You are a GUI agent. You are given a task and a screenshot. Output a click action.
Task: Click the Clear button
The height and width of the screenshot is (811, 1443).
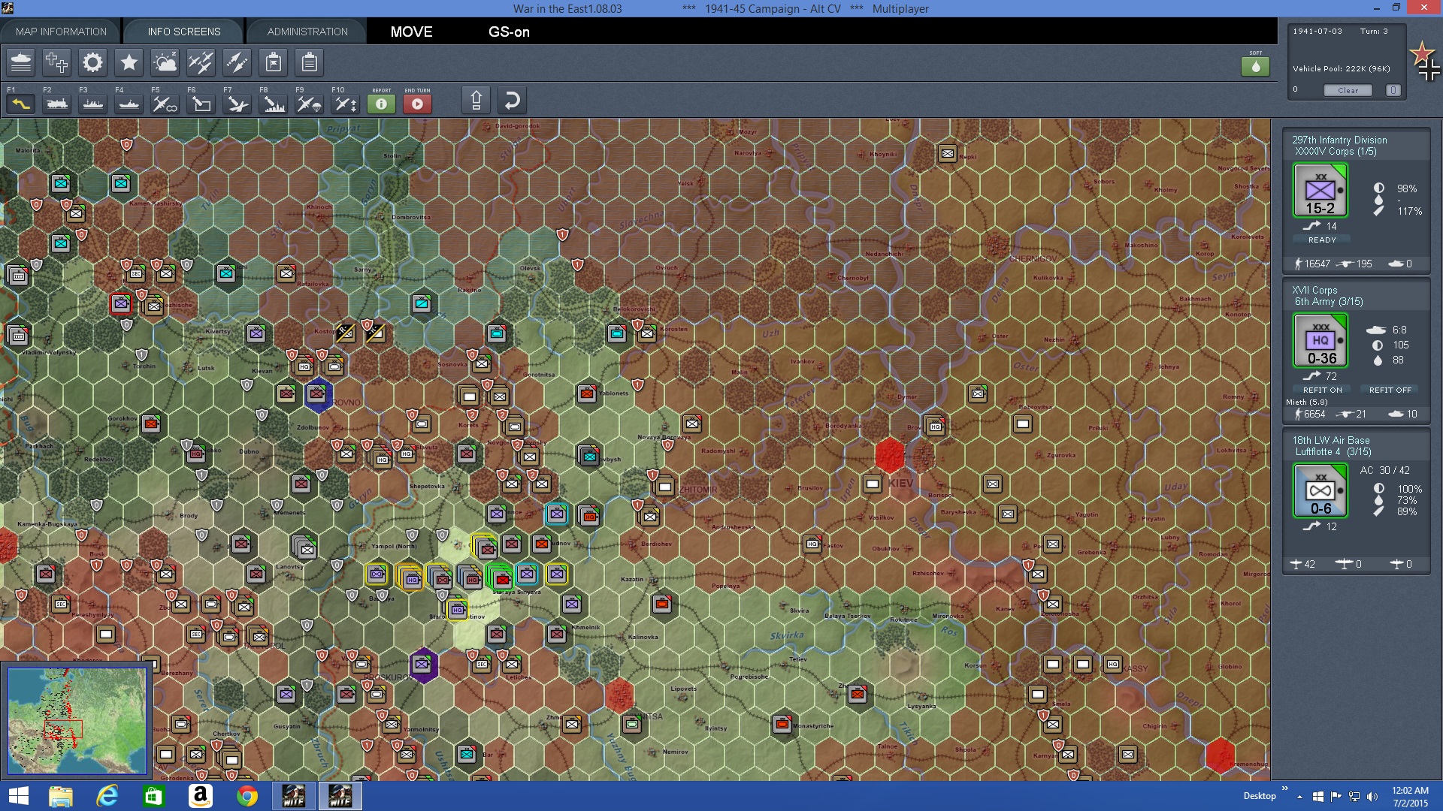1348,90
